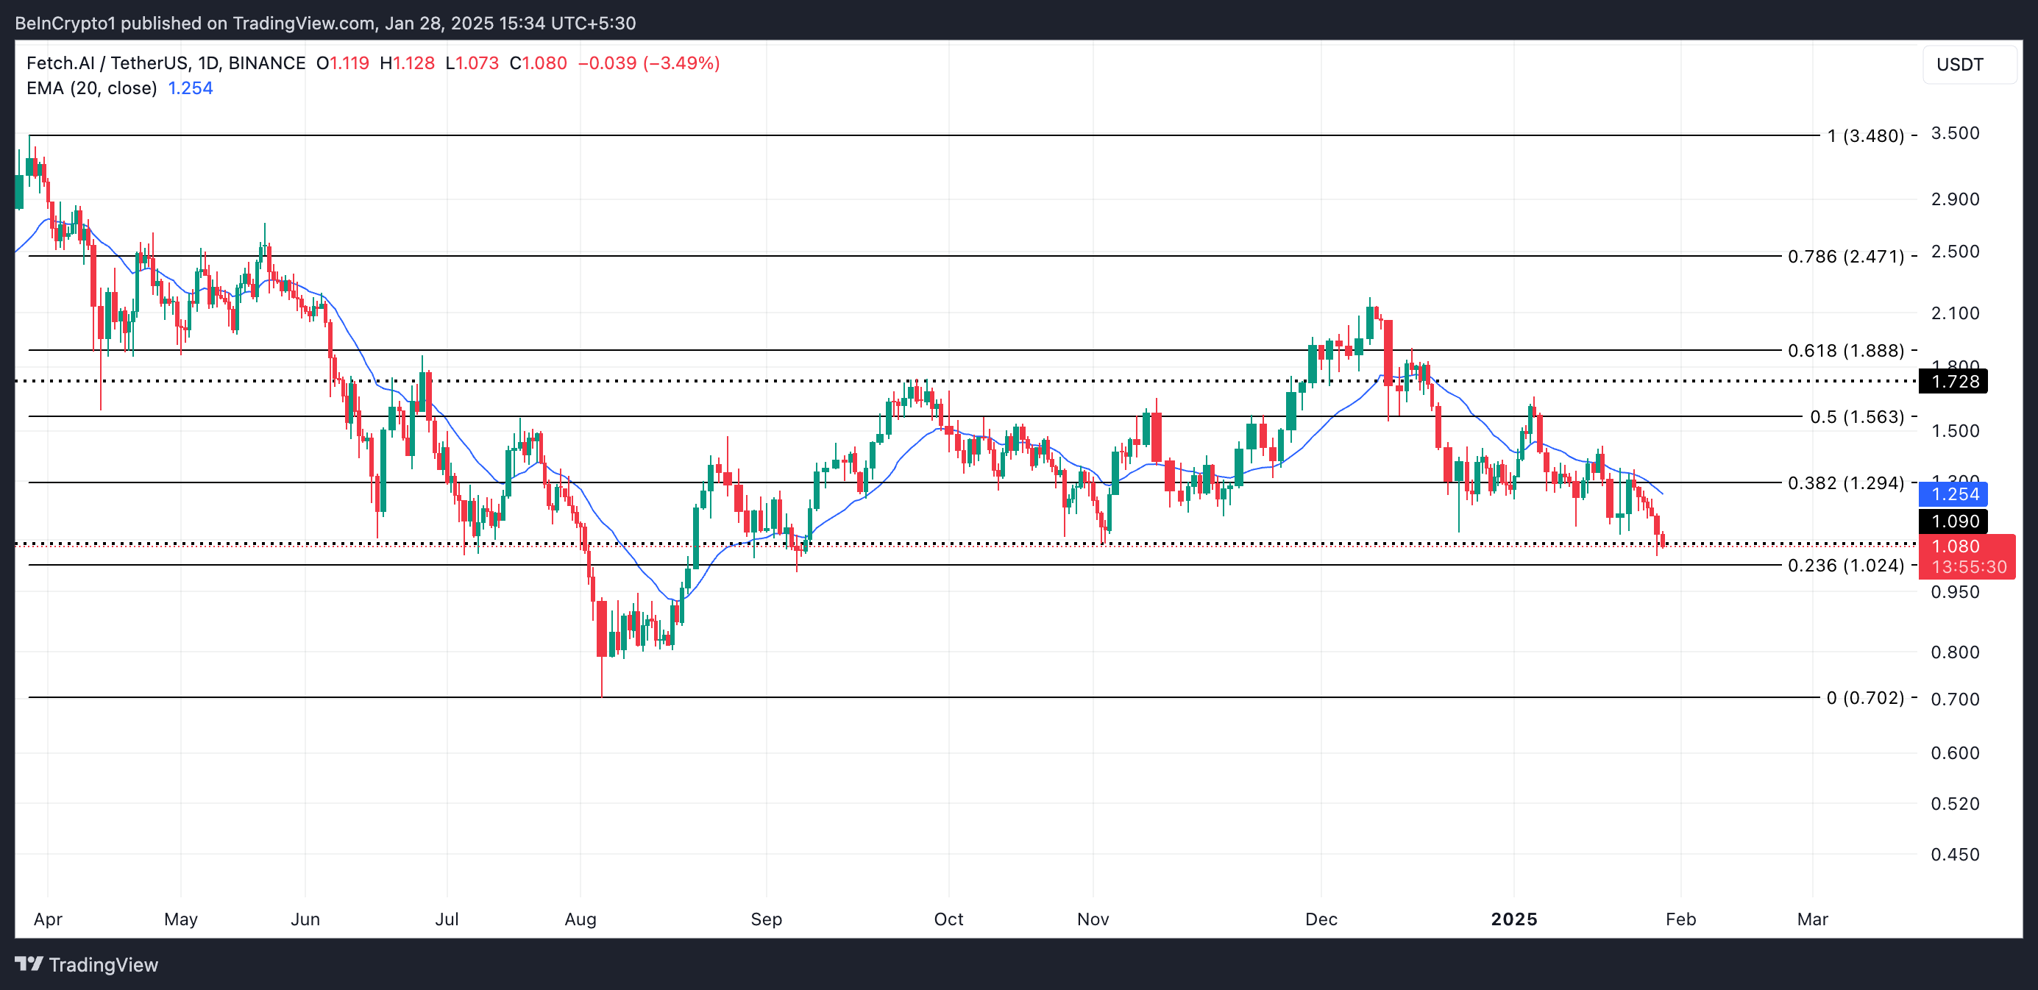Select the 0.382 (1.294) Fibonacci level label
2038x990 pixels.
pyautogui.click(x=1845, y=482)
